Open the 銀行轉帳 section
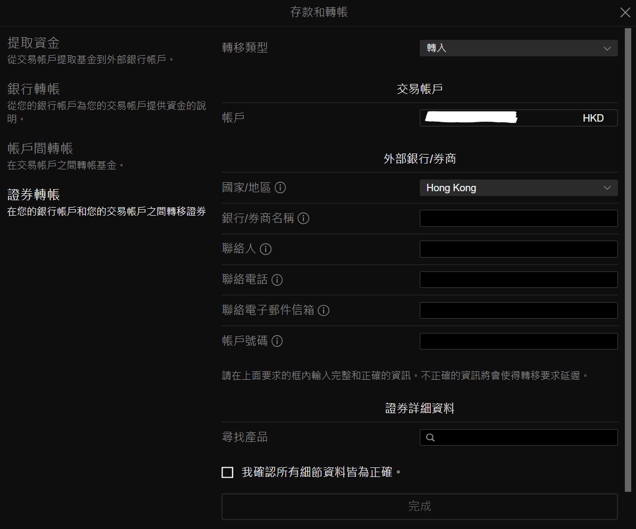The image size is (636, 529). [x=33, y=89]
